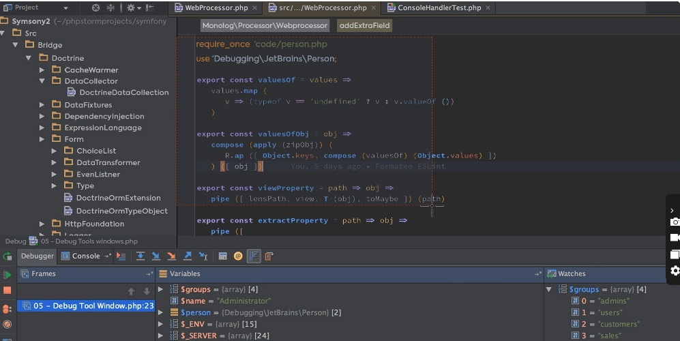Click the green Resume Program icon
The width and height of the screenshot is (680, 341).
[8, 274]
